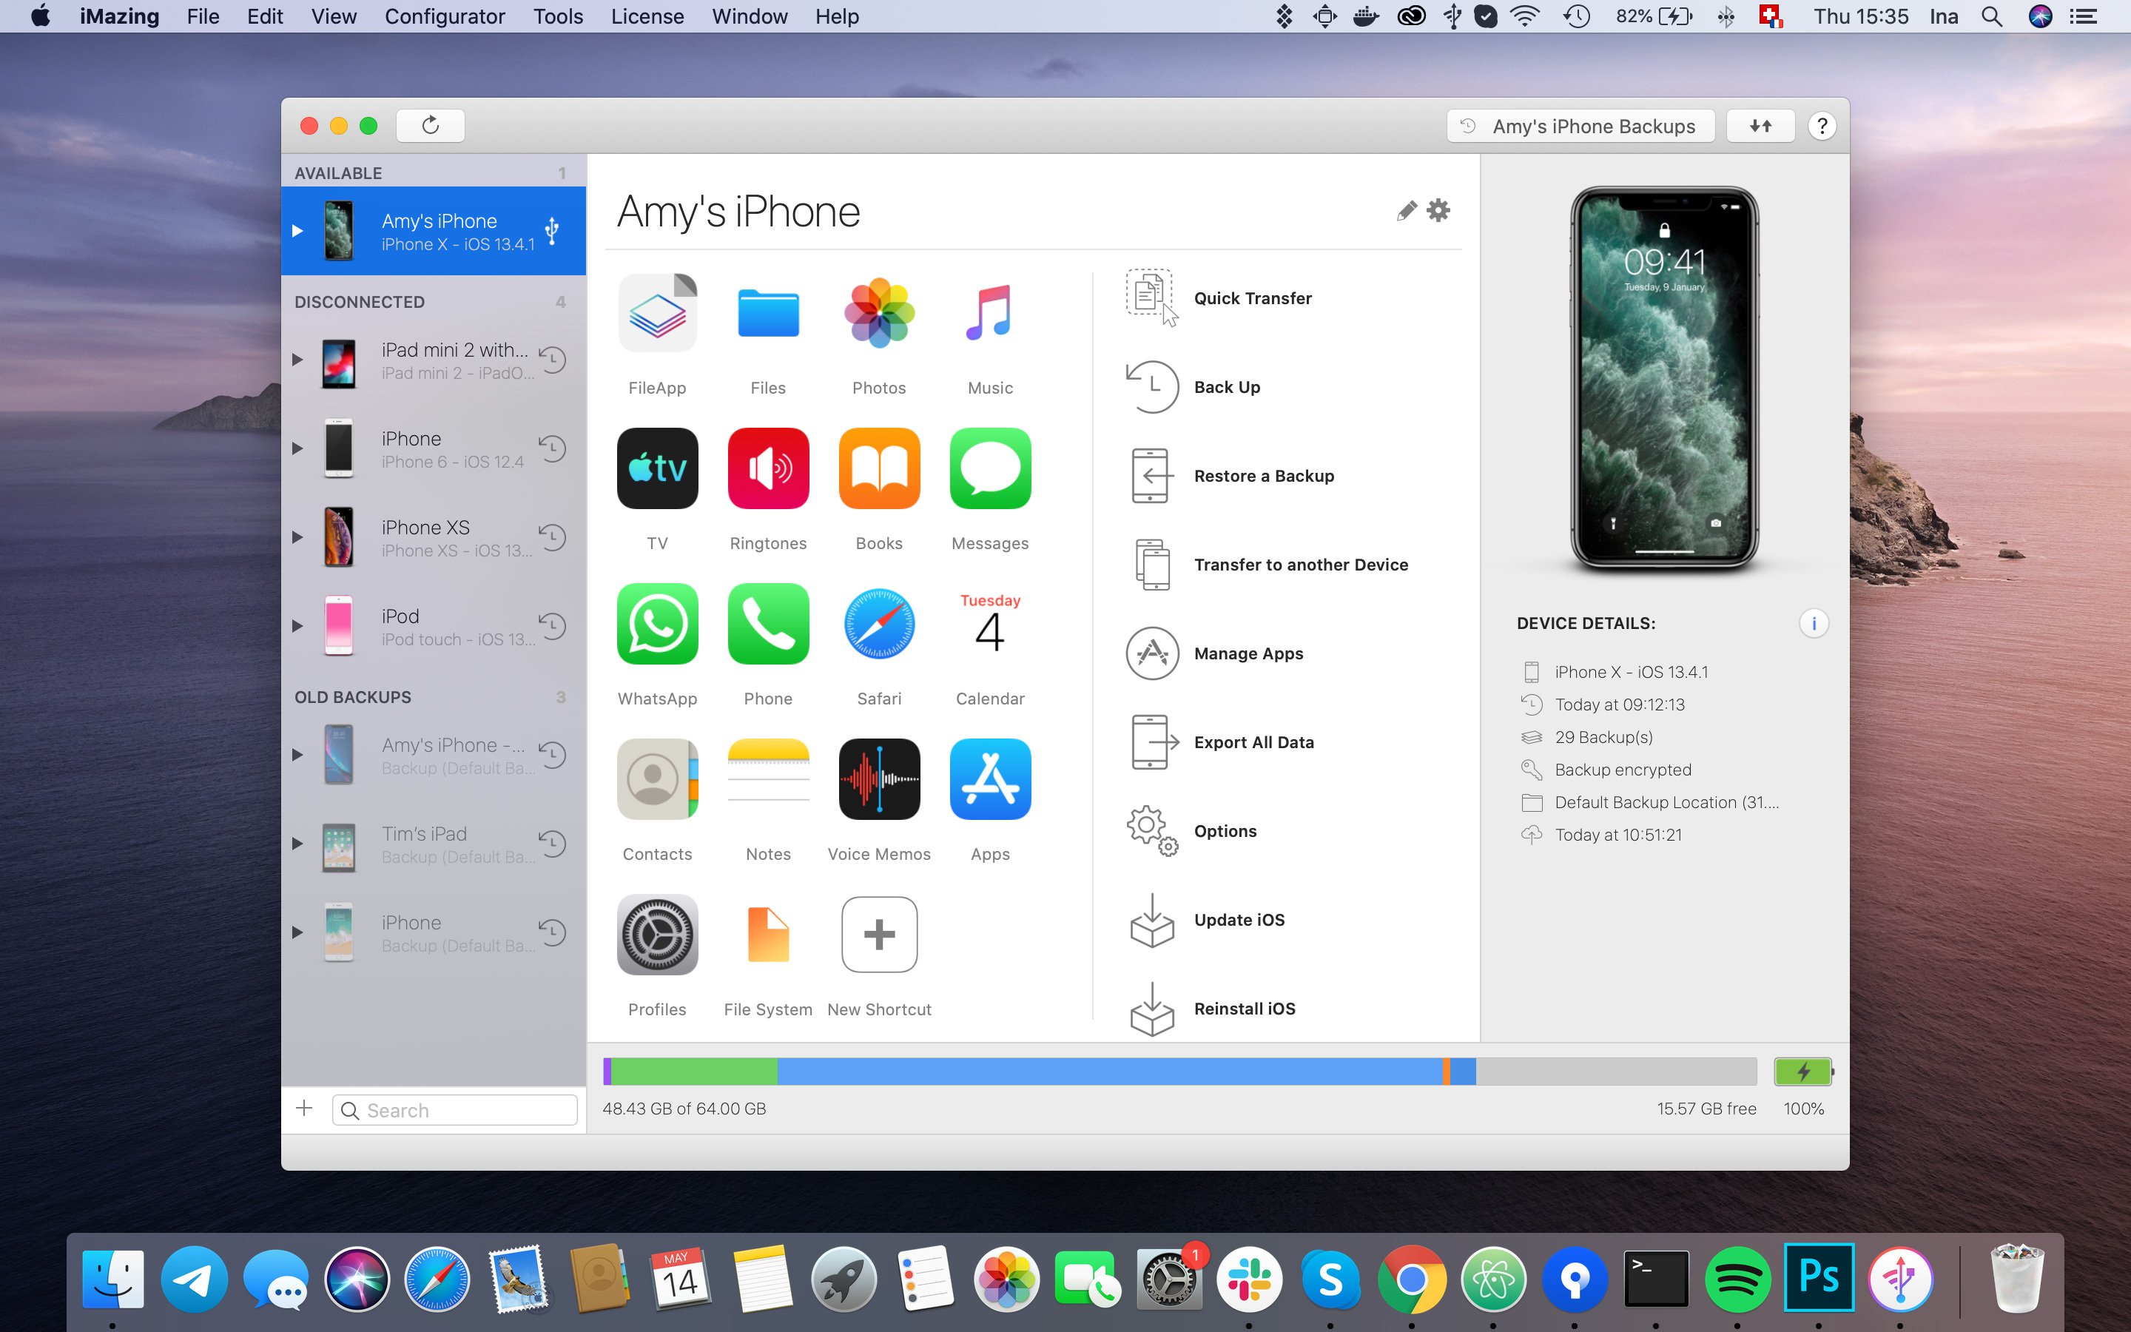Click Export All Data icon
Viewport: 2131px width, 1332px height.
[1152, 743]
